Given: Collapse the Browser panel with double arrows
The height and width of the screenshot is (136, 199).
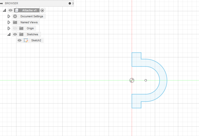Looking at the screenshot, I should (x=2, y=4).
